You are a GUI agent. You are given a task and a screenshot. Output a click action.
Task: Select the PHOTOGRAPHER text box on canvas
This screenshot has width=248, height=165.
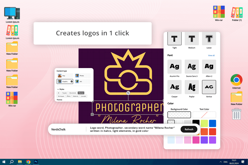click(128, 108)
